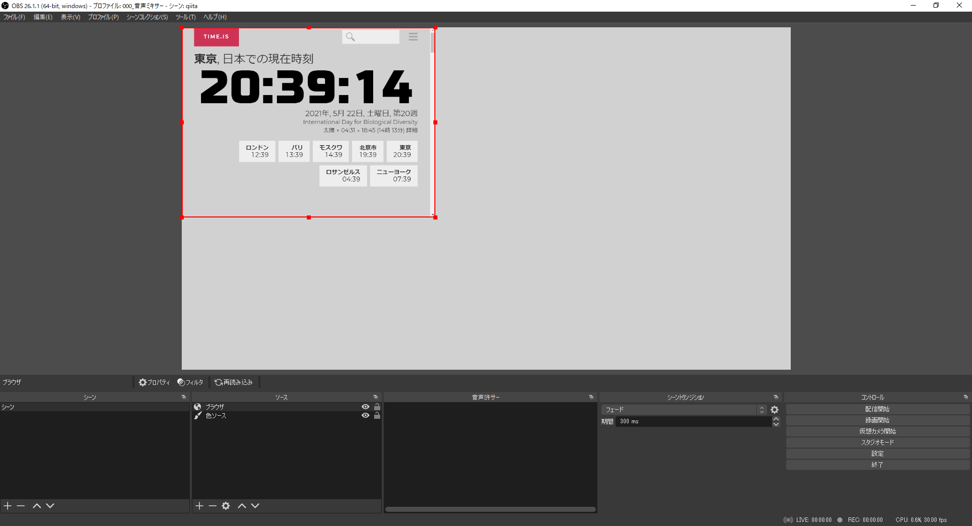Hide the ブラウザ source with its eye toggle
The height and width of the screenshot is (526, 972).
point(366,407)
